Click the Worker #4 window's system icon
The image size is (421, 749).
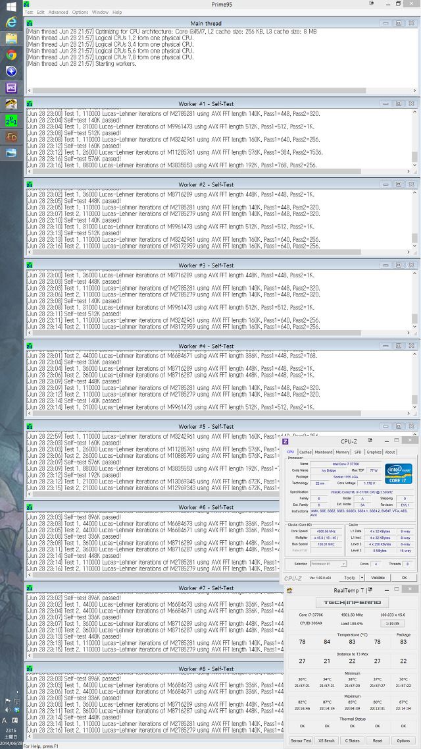[x=30, y=346]
